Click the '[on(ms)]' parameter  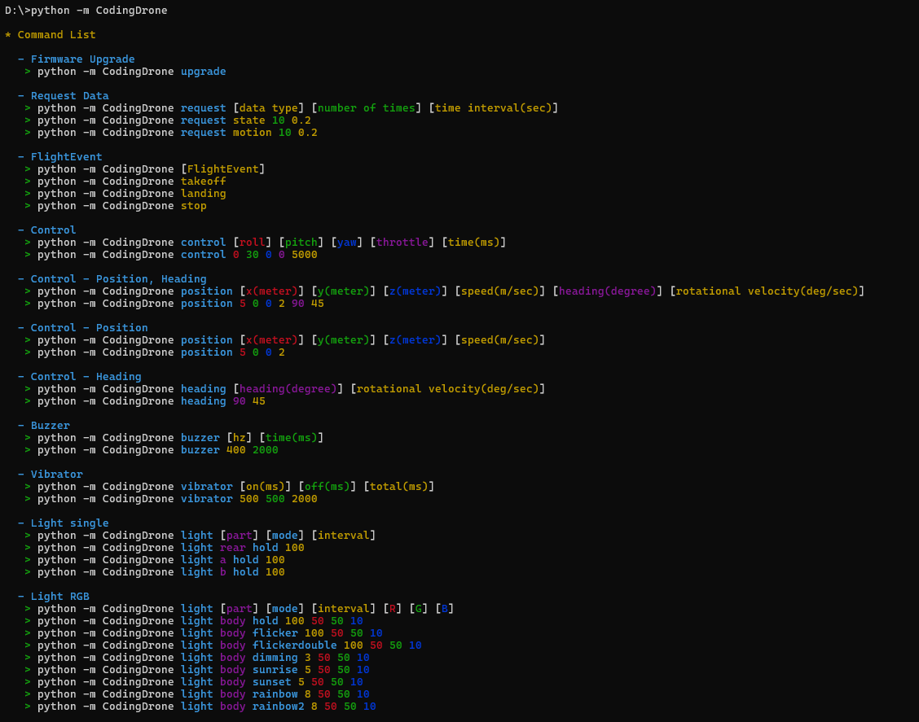(x=266, y=487)
